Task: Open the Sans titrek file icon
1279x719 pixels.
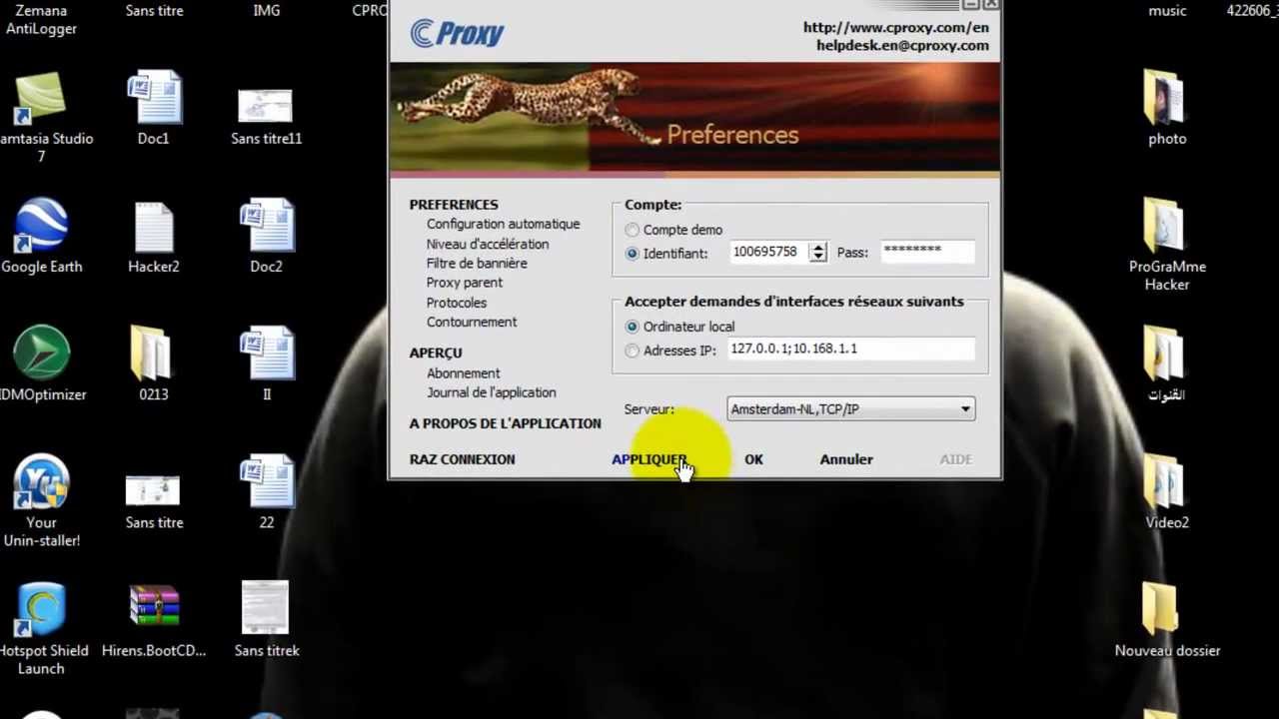Action: [x=266, y=609]
